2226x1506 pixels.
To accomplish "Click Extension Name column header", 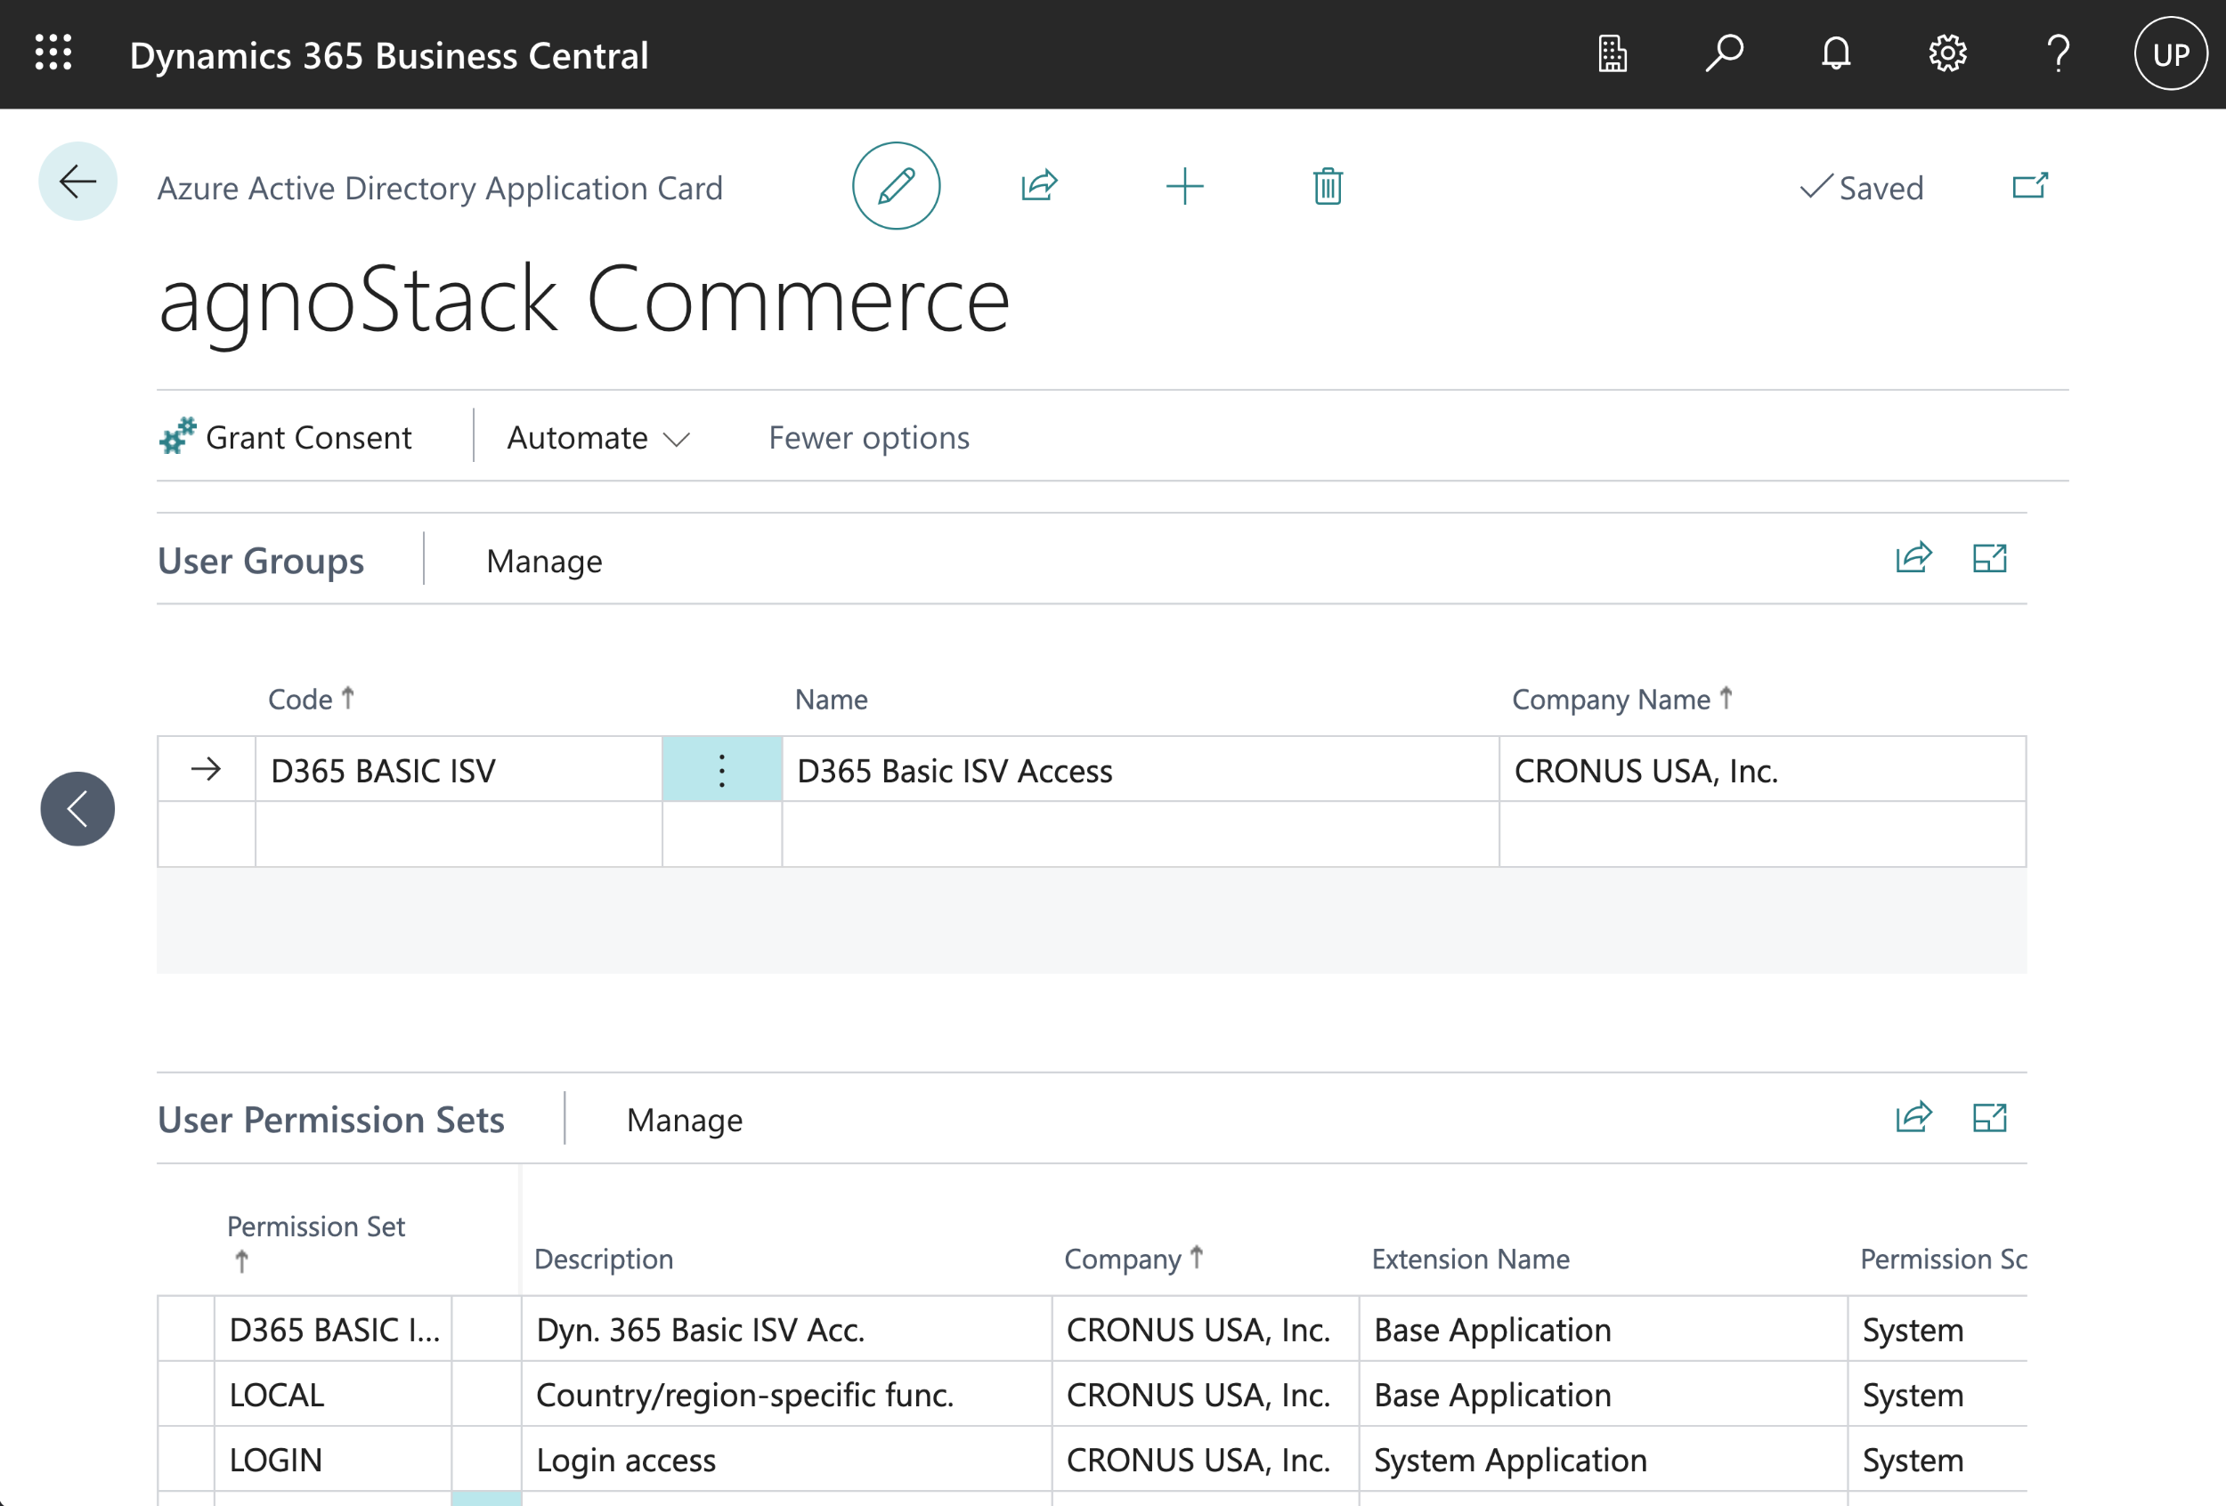I will [x=1470, y=1259].
